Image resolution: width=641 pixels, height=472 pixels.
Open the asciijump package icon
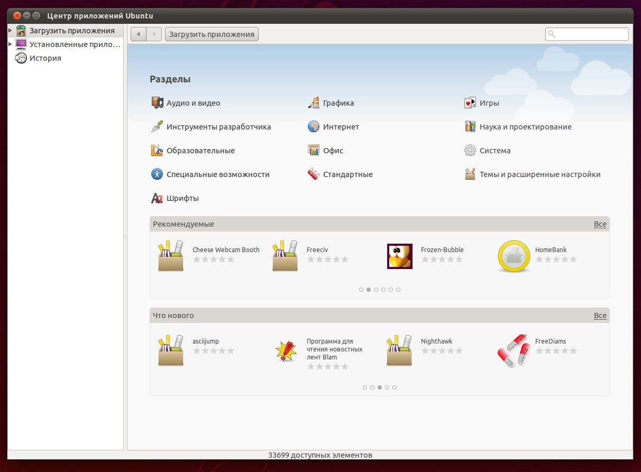171,350
